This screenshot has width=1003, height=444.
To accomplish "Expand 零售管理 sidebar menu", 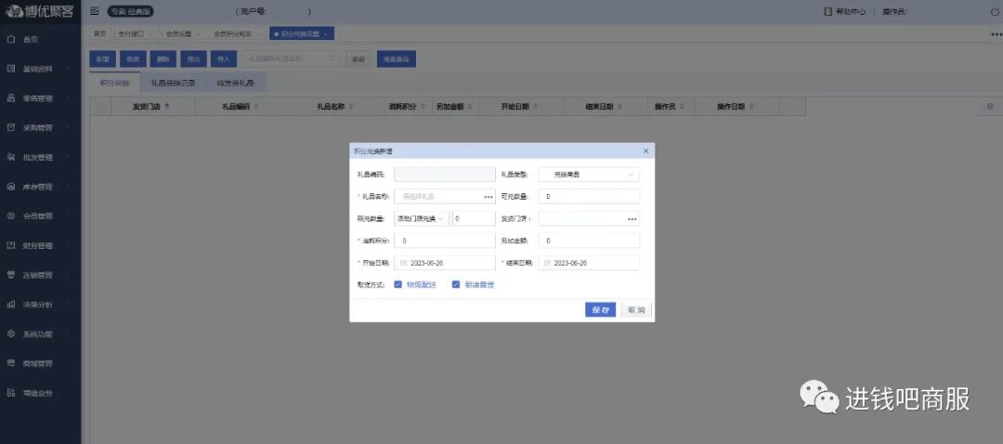I will [68, 98].
